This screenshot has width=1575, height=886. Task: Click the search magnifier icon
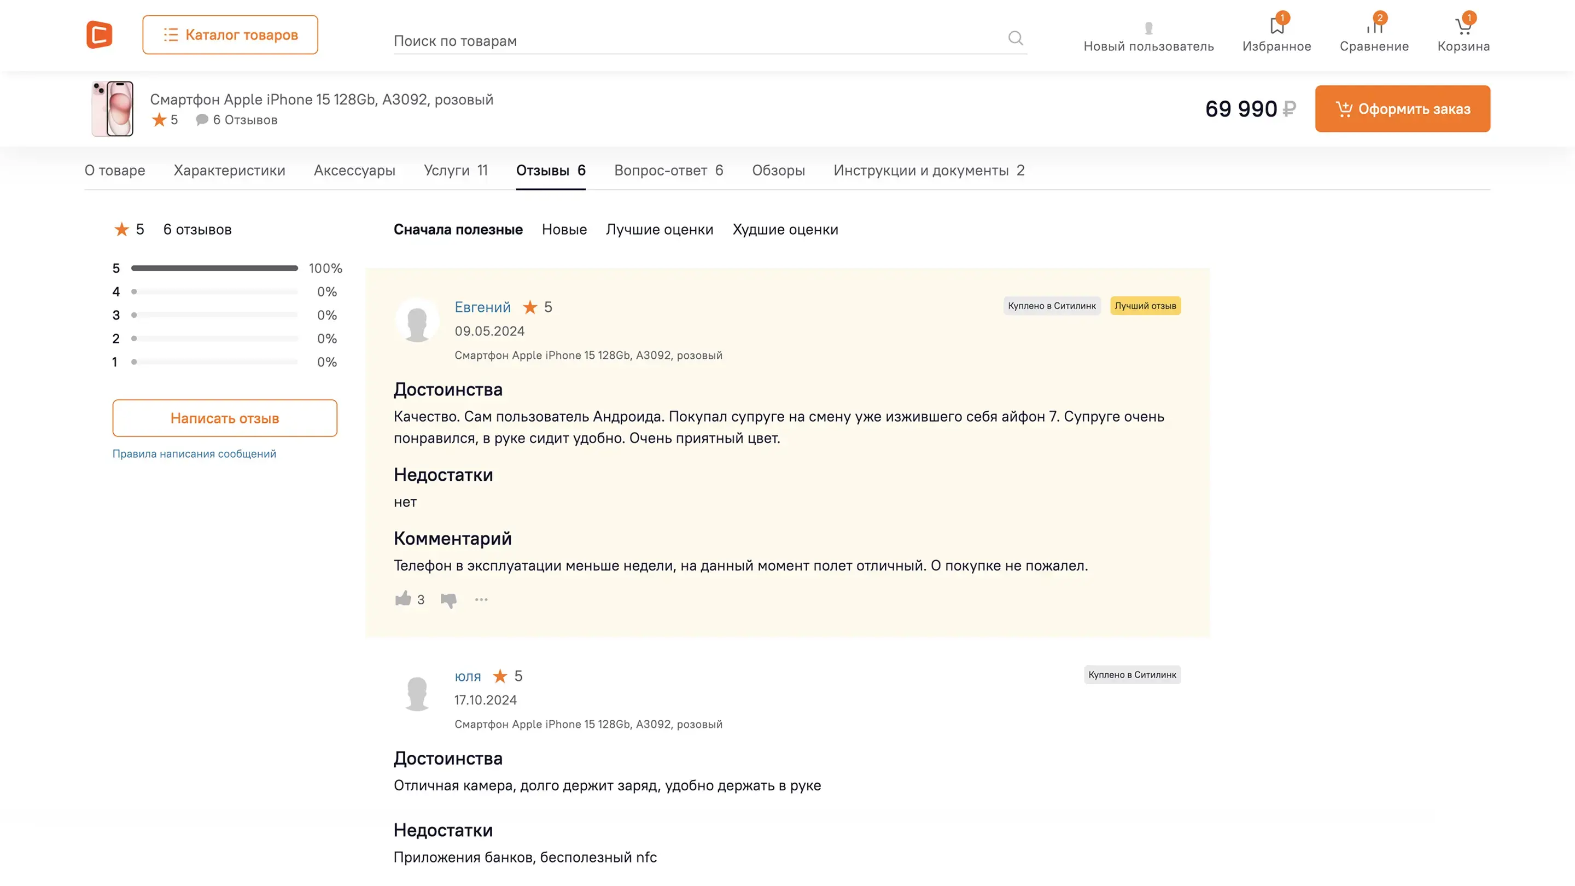1015,38
